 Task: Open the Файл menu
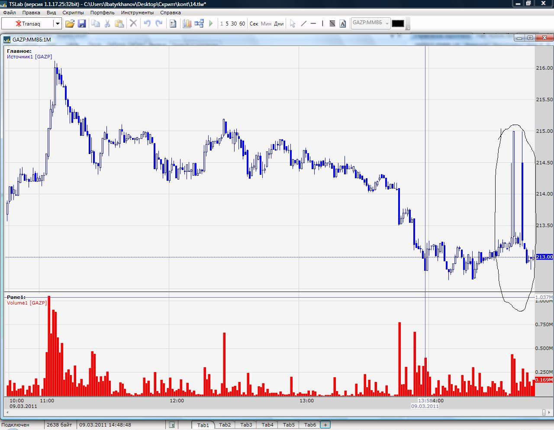pos(10,13)
